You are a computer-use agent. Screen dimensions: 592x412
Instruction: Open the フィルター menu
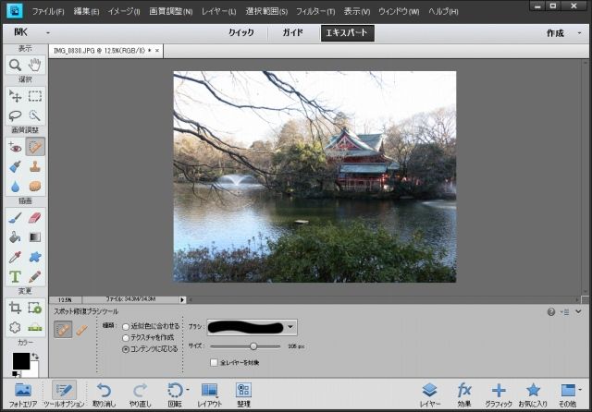click(315, 12)
